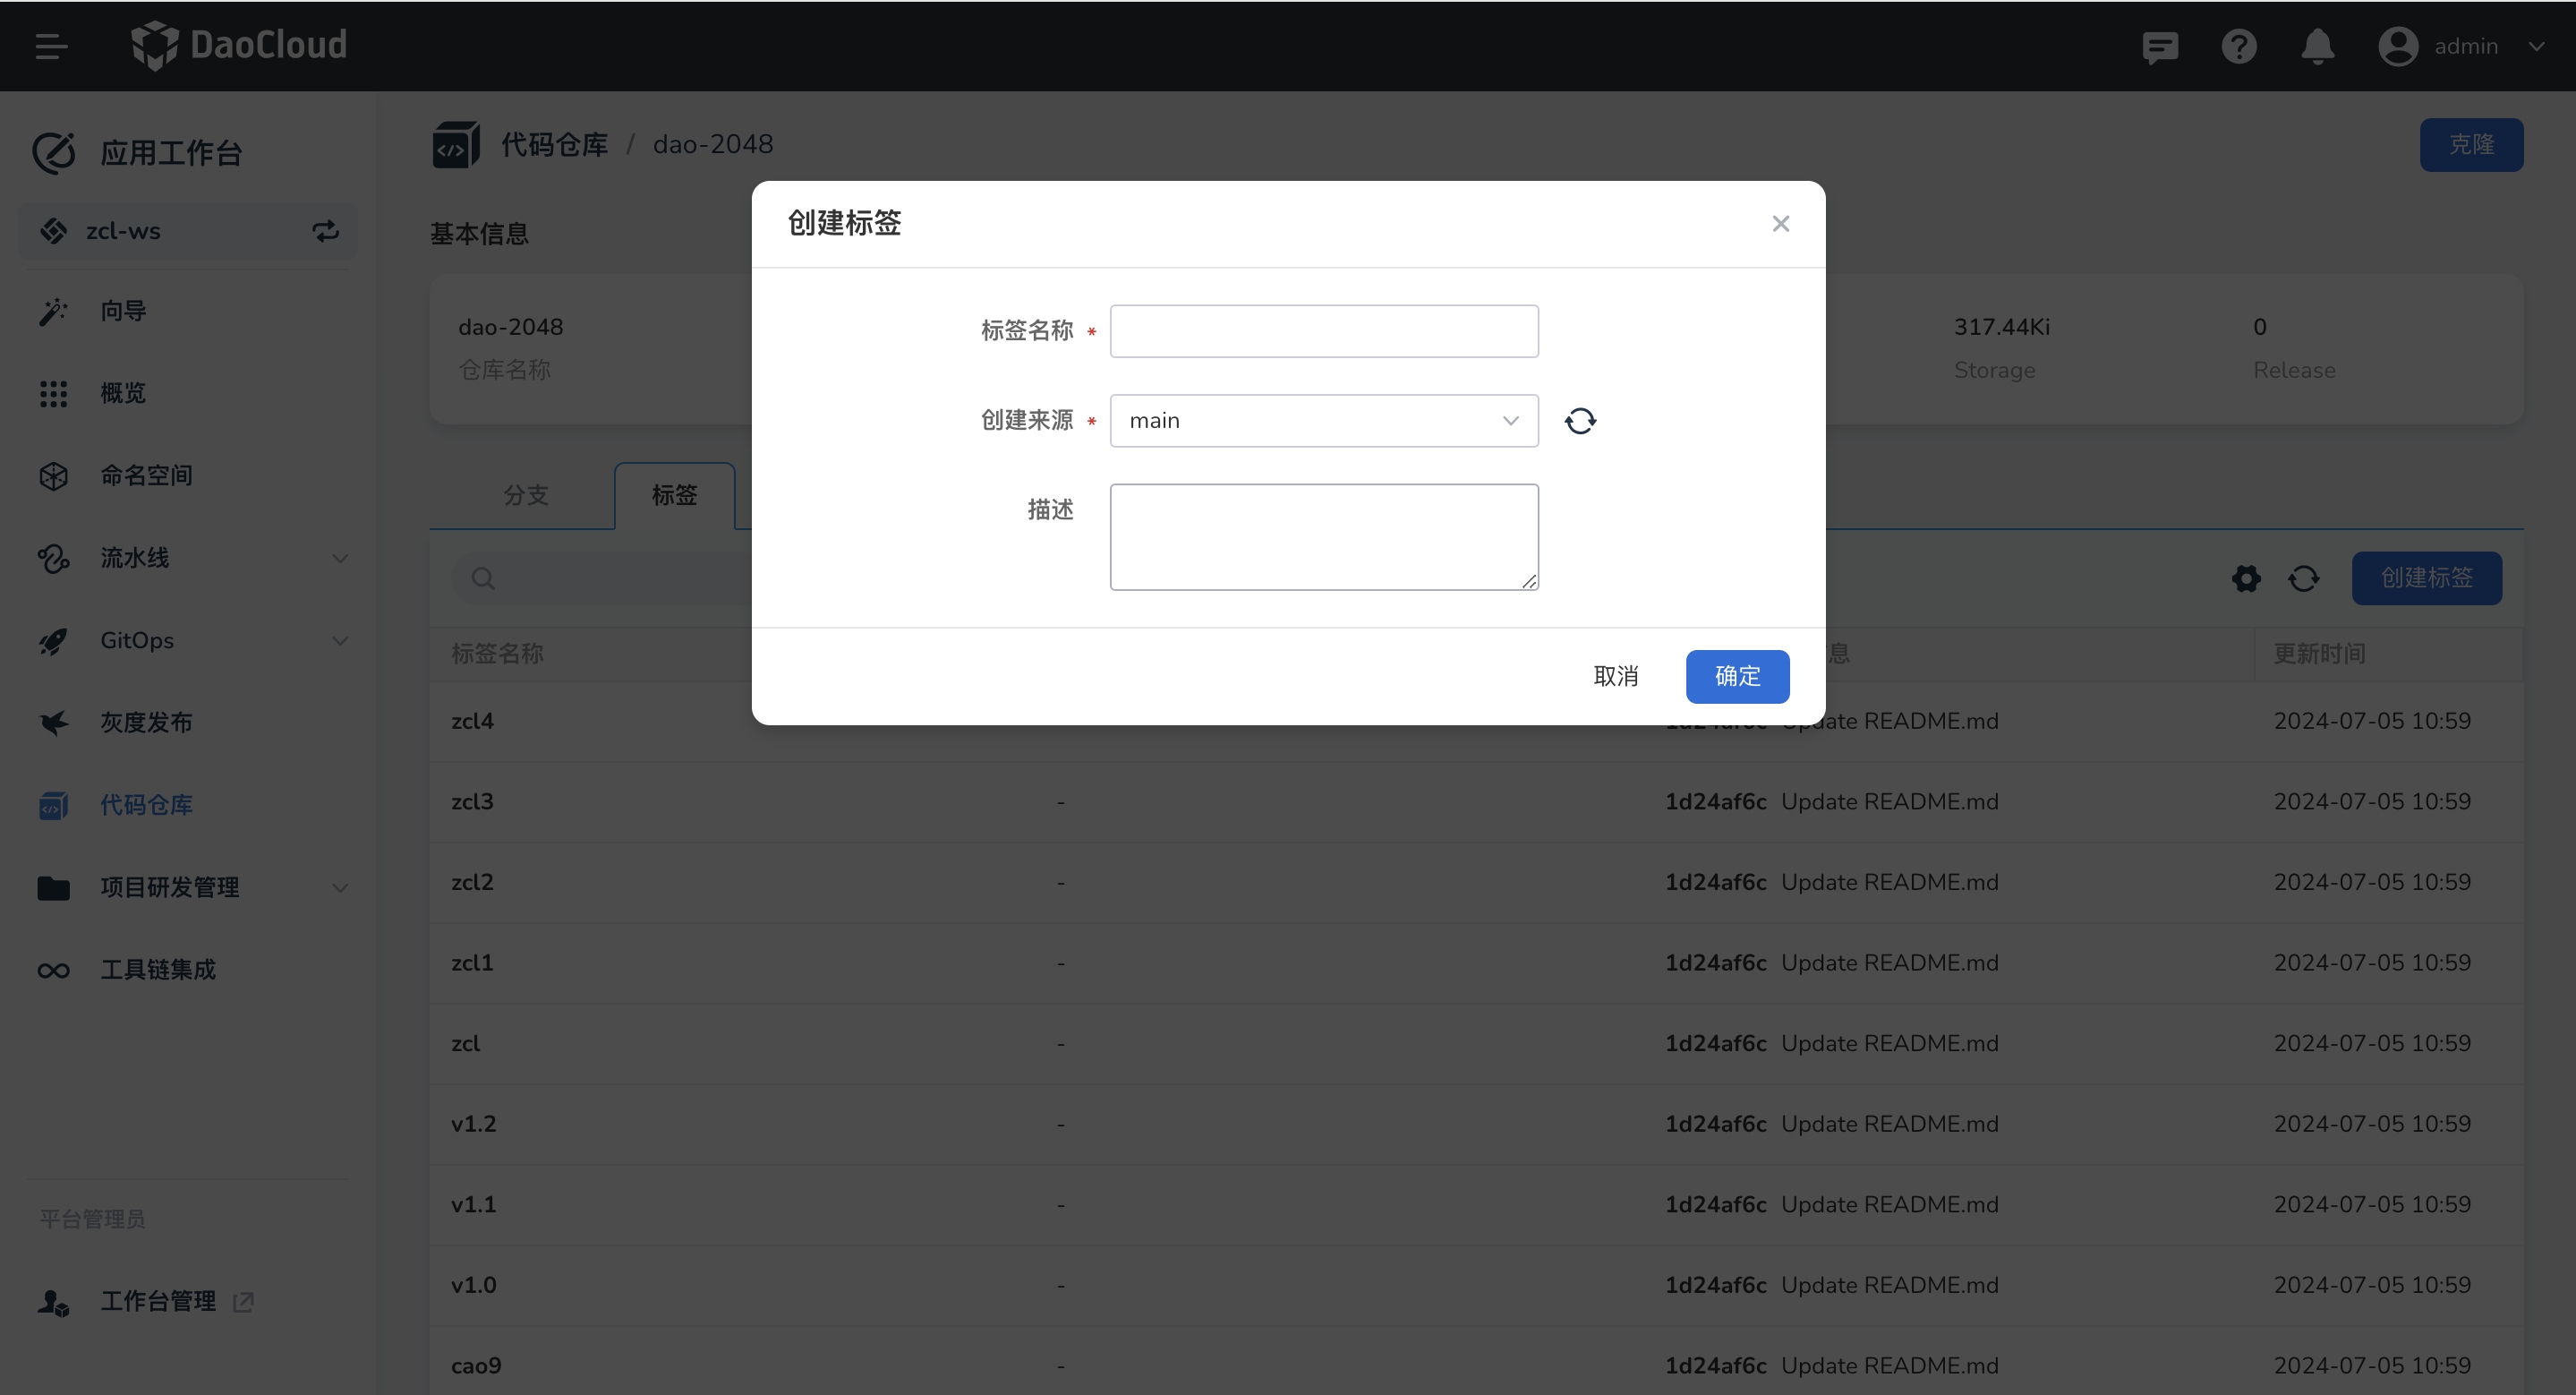Click the refresh icon beside source dropdown
Screen dimensions: 2576x1395
(1580, 421)
